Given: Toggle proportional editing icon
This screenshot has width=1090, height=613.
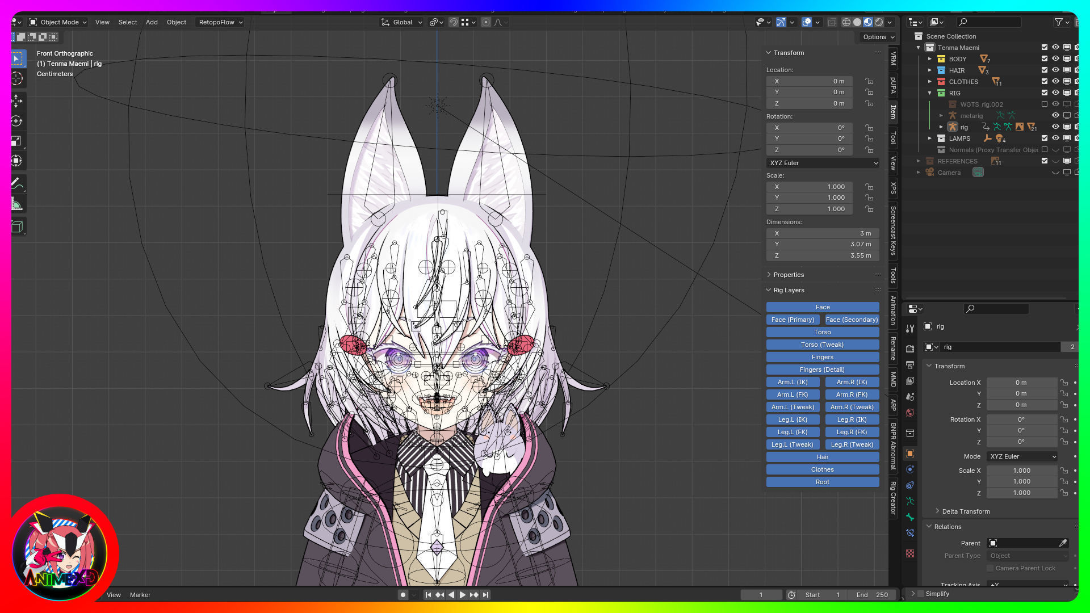Looking at the screenshot, I should click(x=485, y=22).
